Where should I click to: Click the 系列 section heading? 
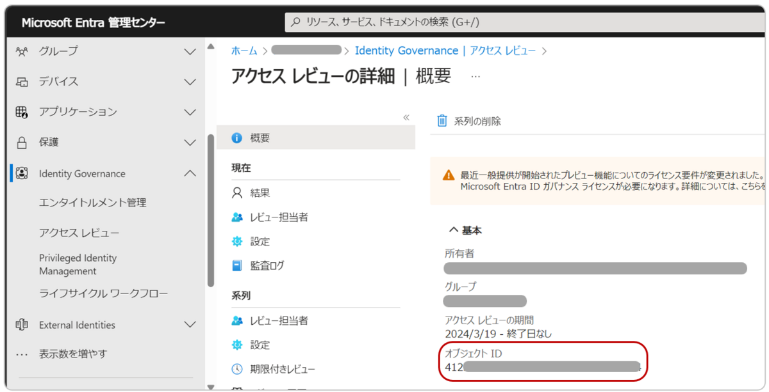[241, 296]
